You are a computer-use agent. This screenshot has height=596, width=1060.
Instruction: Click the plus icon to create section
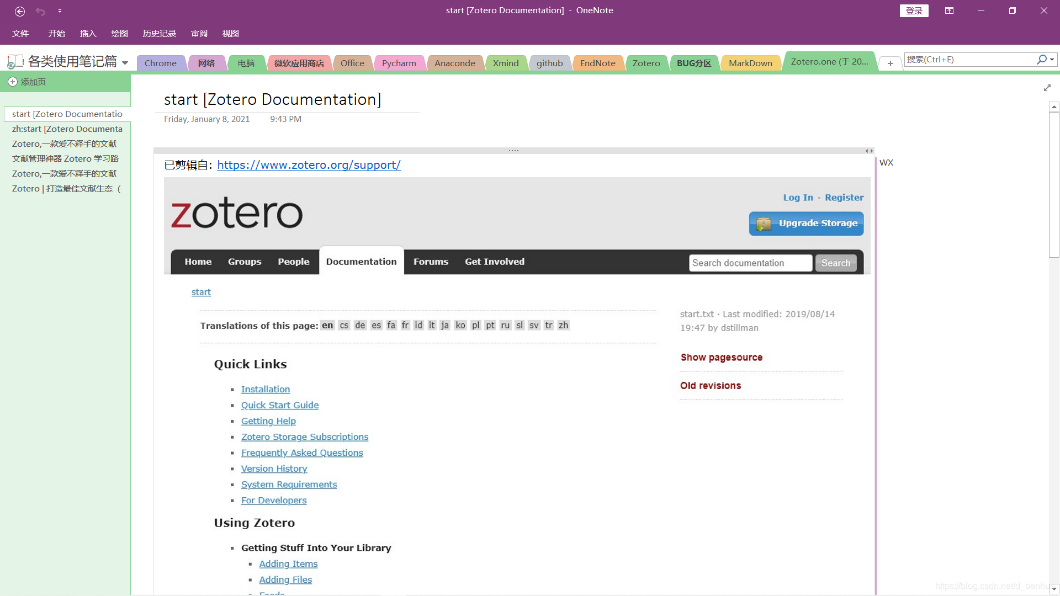(890, 63)
